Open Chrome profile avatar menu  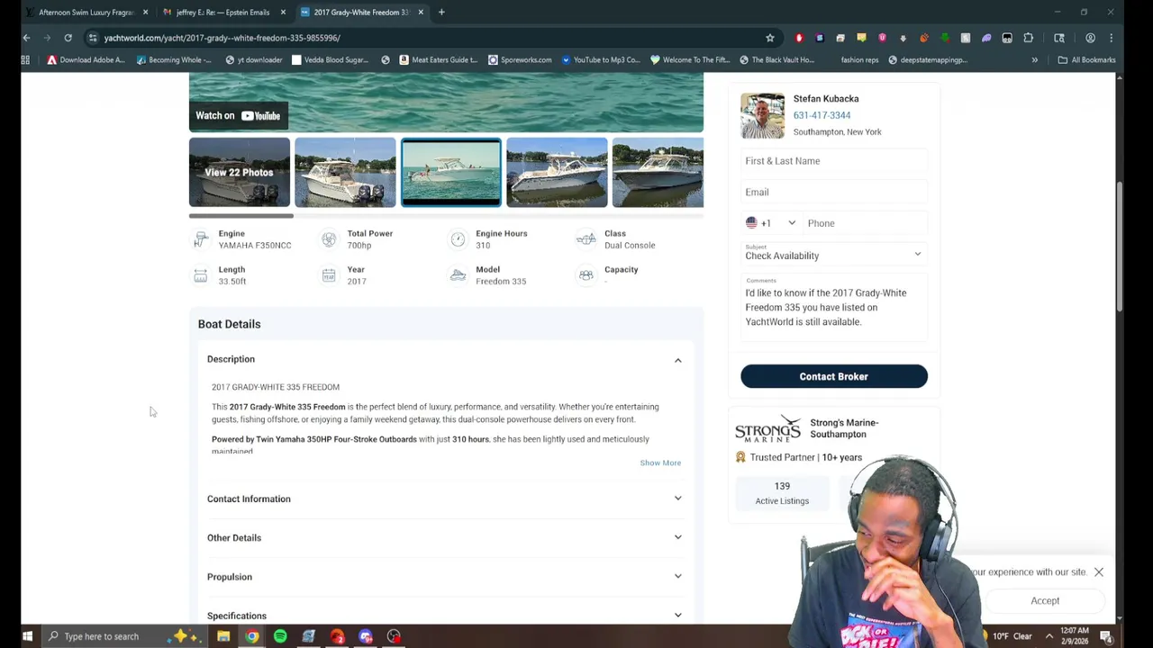pyautogui.click(x=1090, y=38)
